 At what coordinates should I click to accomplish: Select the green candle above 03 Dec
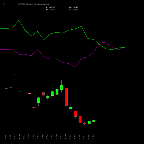point(89,122)
